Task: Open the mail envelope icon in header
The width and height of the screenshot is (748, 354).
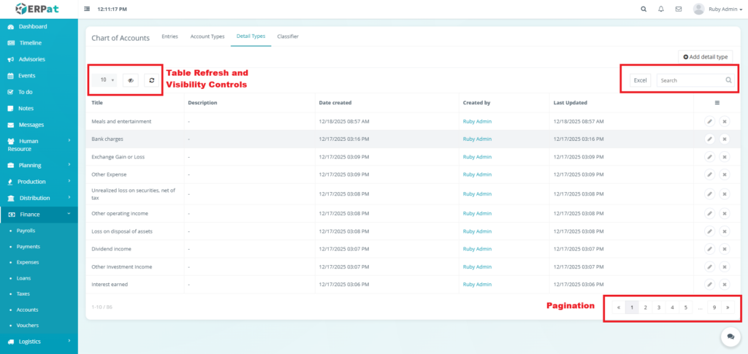Action: [679, 9]
